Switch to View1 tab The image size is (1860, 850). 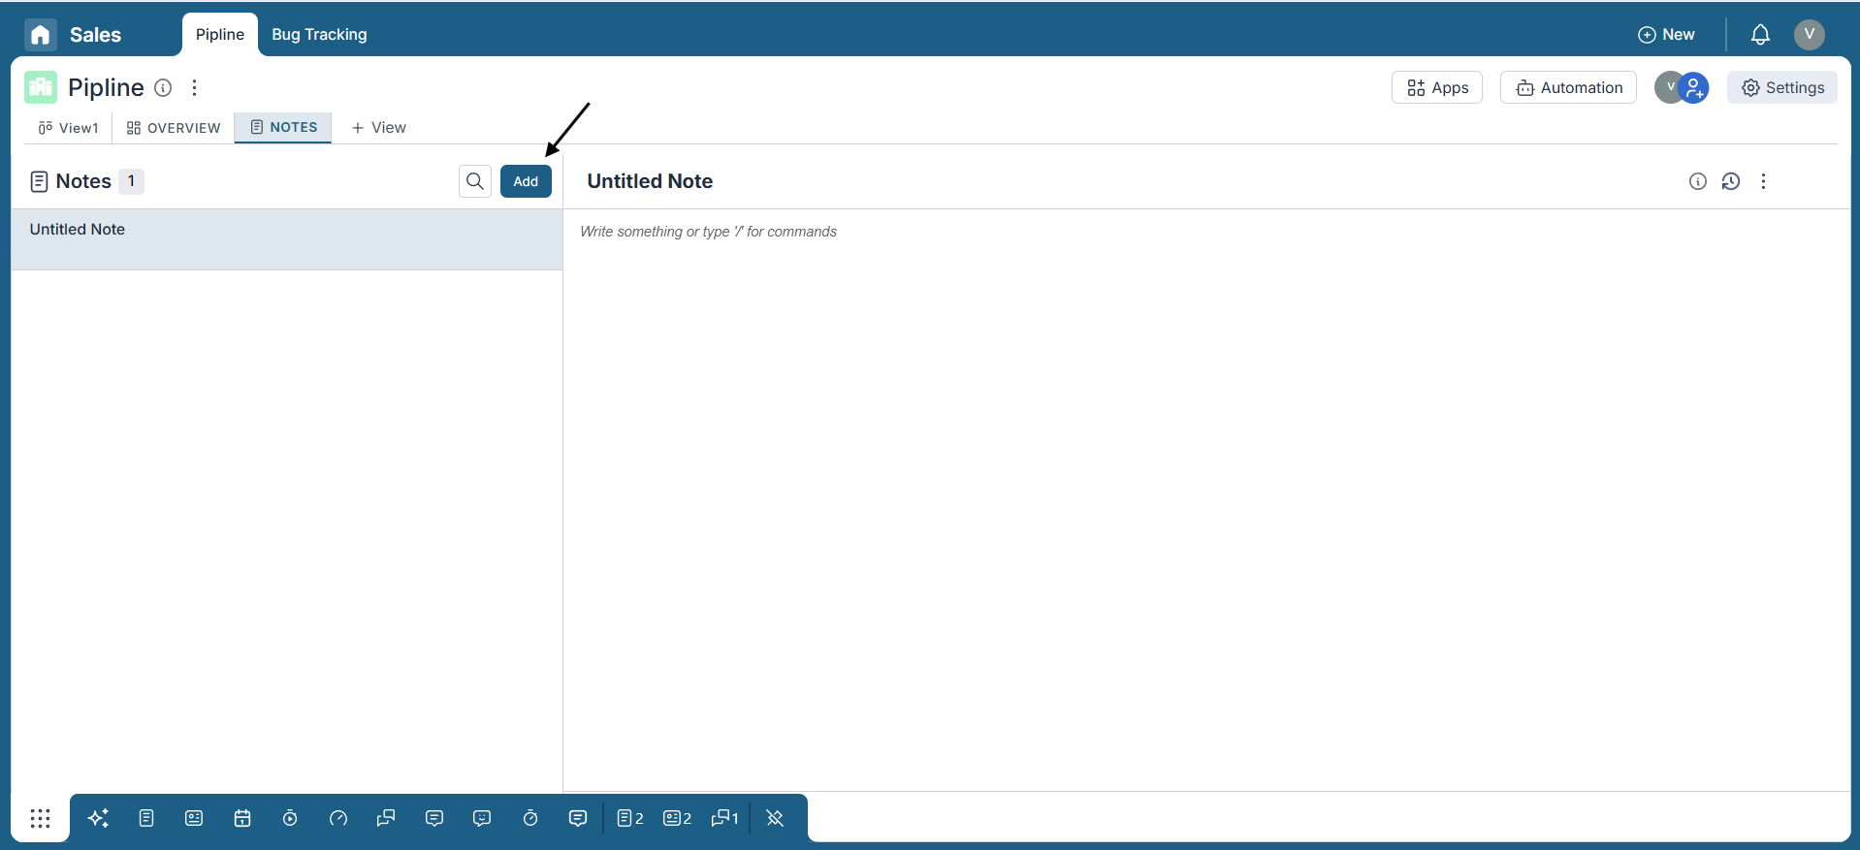point(68,128)
